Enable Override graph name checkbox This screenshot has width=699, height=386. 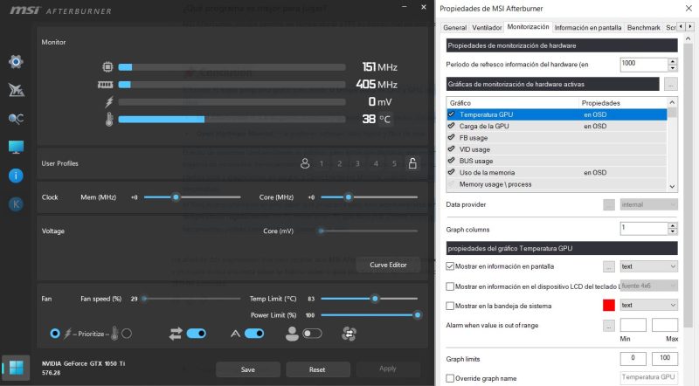click(x=450, y=378)
